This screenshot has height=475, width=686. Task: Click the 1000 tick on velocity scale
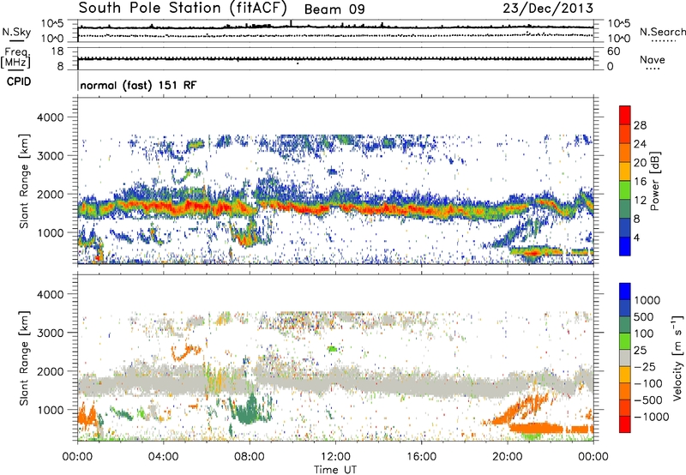[x=647, y=300]
